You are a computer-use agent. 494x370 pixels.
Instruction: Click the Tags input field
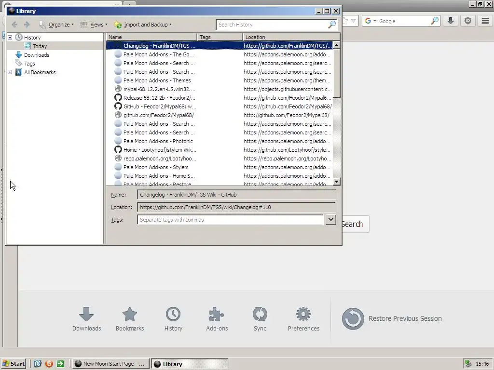pos(230,220)
